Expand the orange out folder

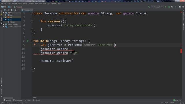(6, 17)
